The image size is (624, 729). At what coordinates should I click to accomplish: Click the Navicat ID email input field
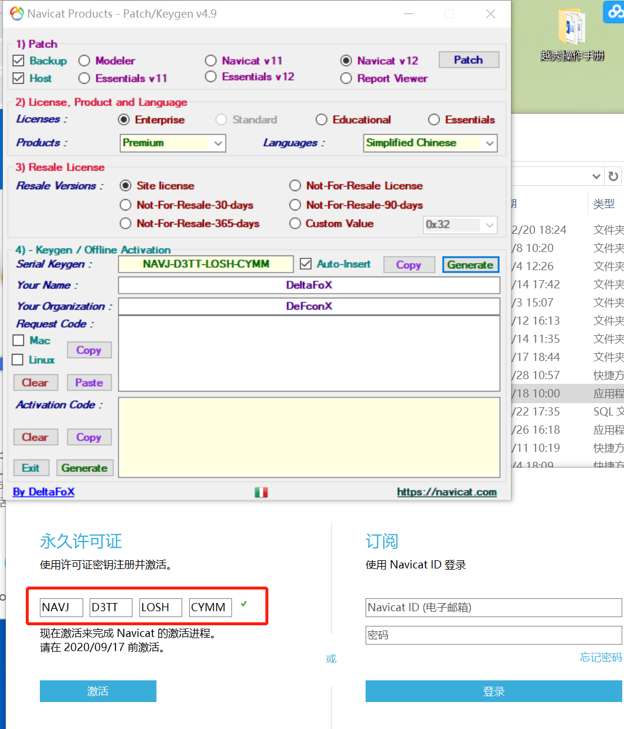[x=493, y=608]
